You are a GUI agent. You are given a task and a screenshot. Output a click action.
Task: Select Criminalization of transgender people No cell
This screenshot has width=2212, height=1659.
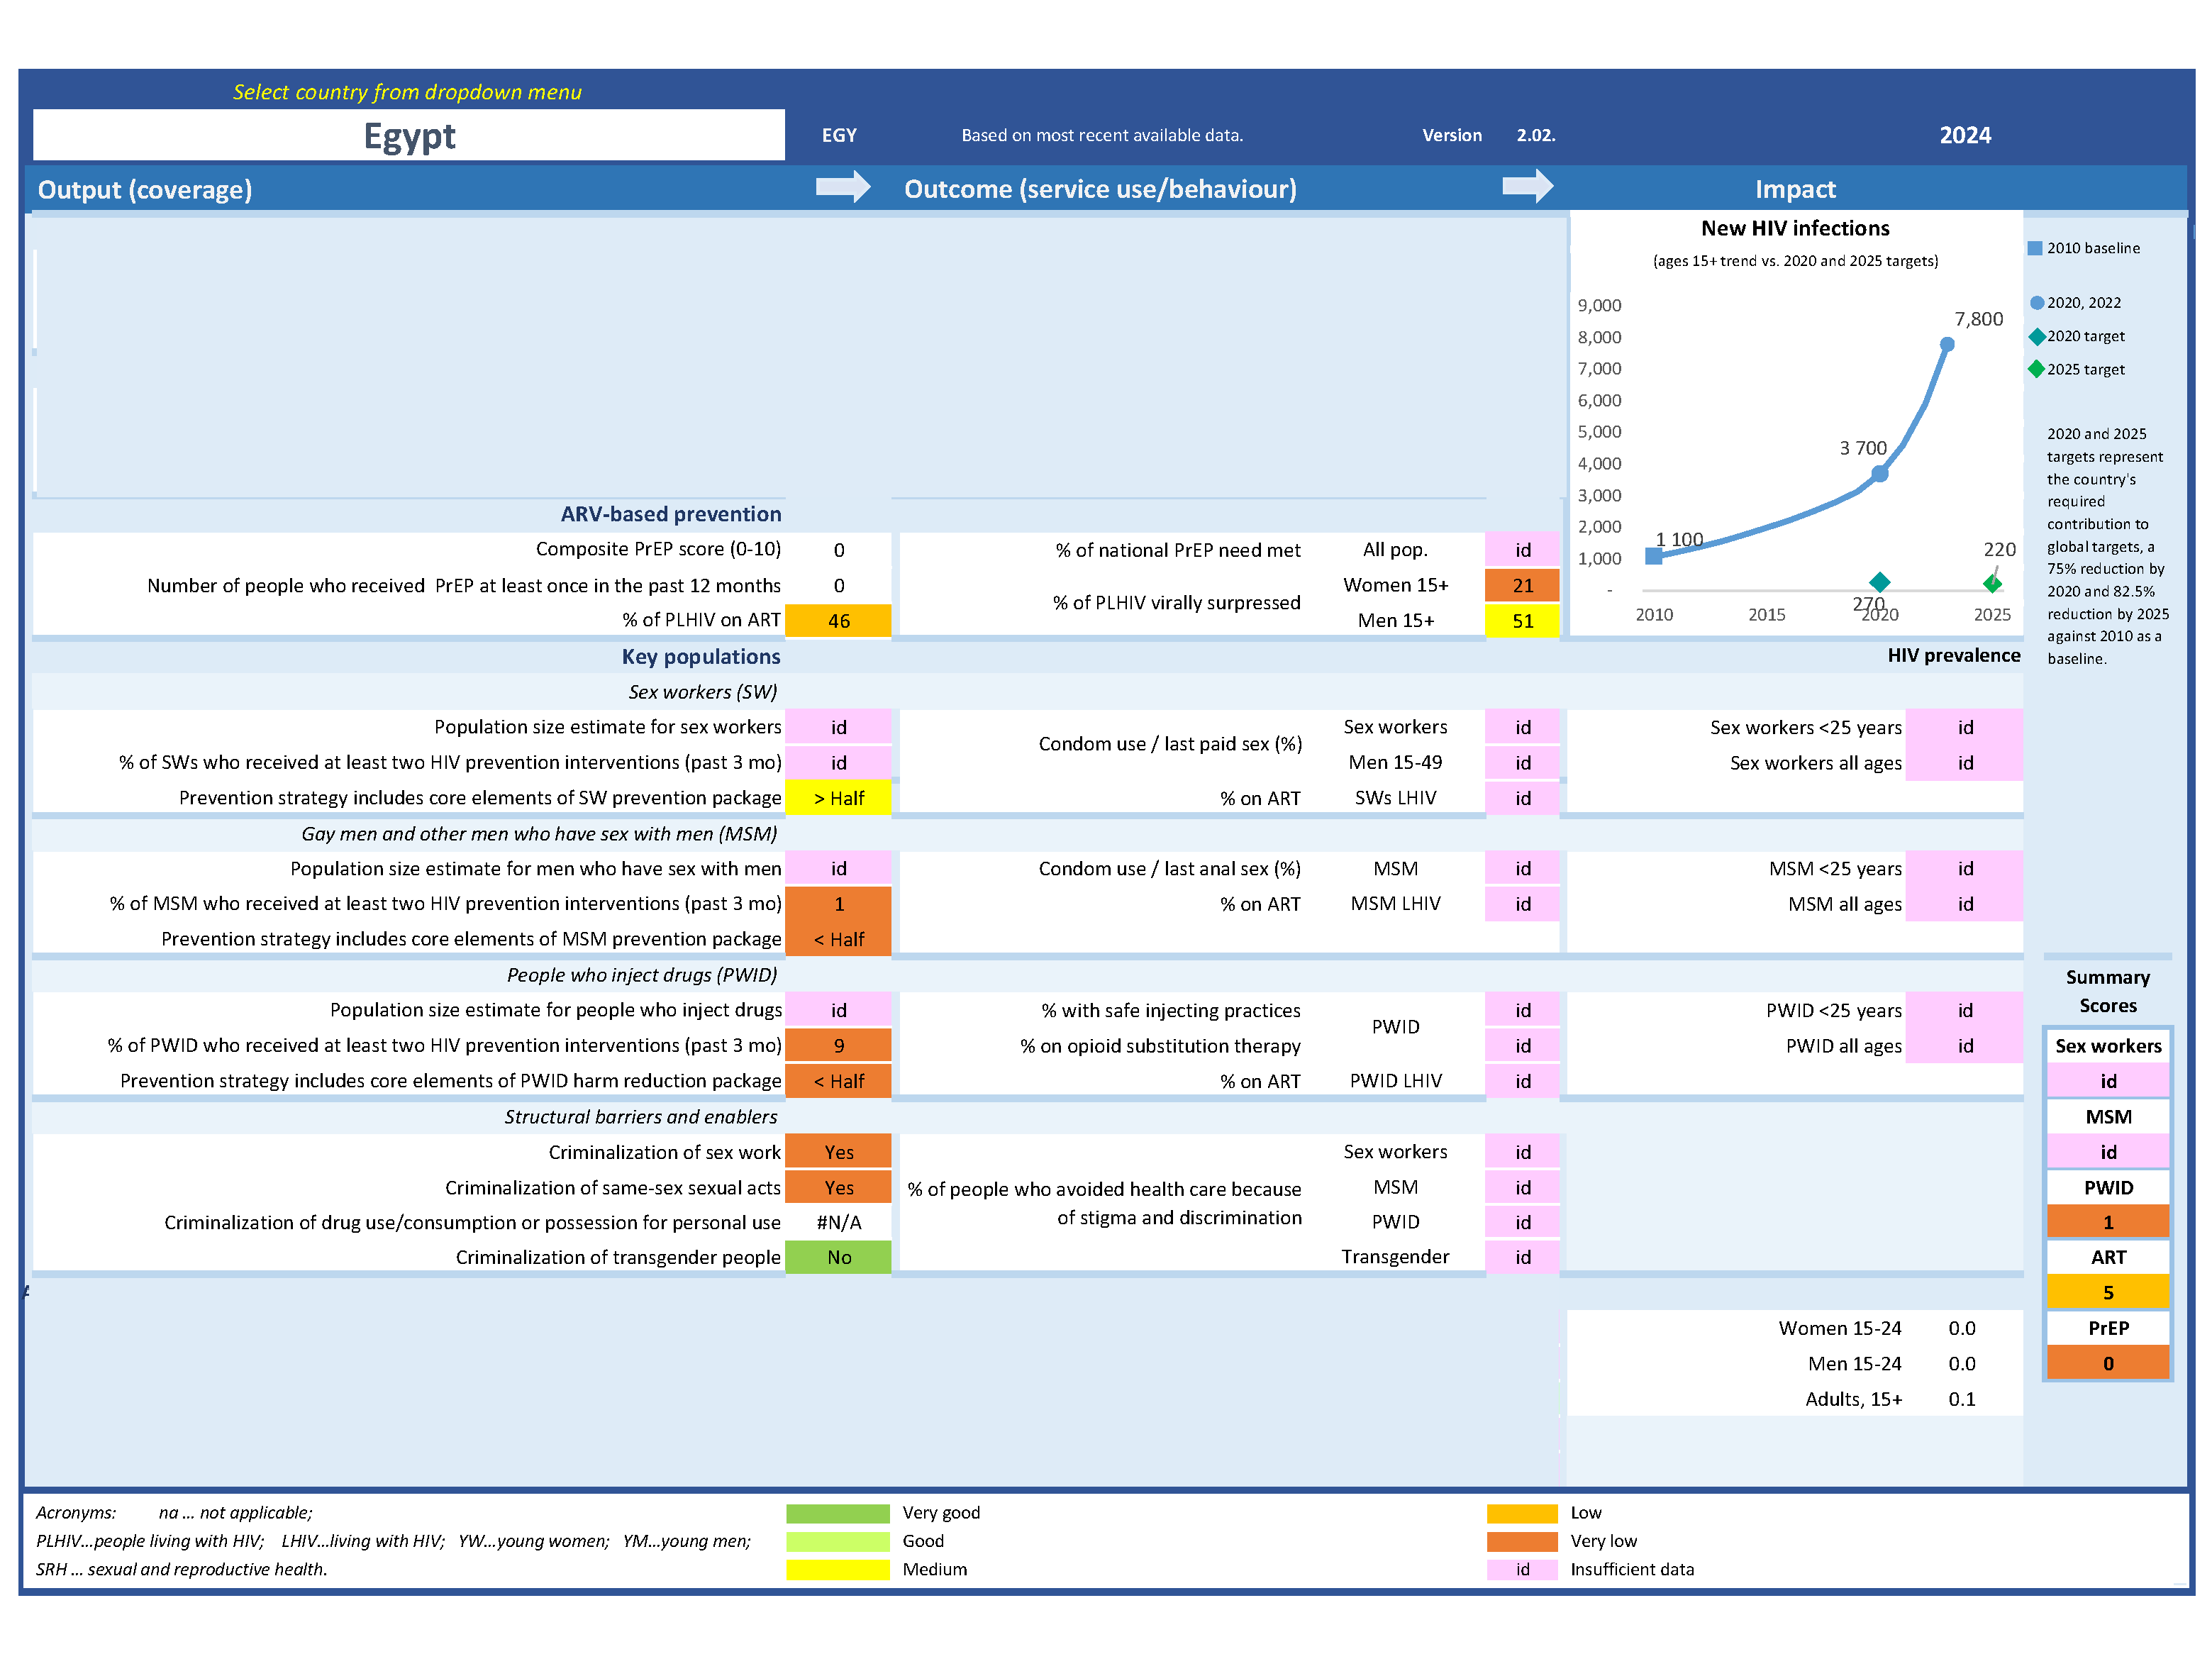pyautogui.click(x=838, y=1257)
